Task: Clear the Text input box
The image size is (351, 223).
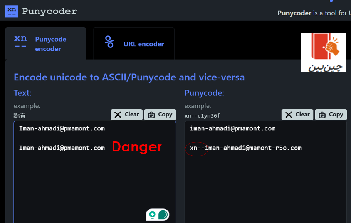Action: coord(126,115)
